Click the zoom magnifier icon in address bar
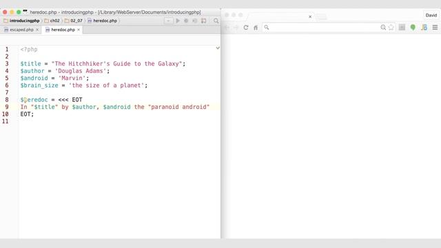Viewport: 441px width, 248px height. pyautogui.click(x=383, y=28)
